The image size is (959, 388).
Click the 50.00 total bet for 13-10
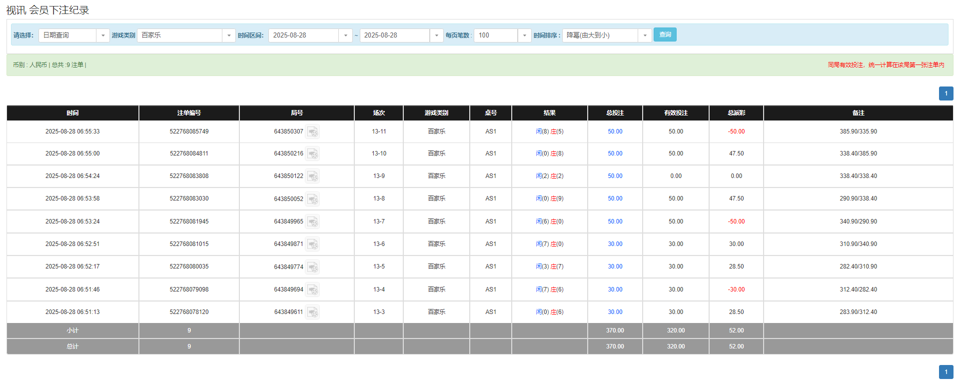click(615, 153)
